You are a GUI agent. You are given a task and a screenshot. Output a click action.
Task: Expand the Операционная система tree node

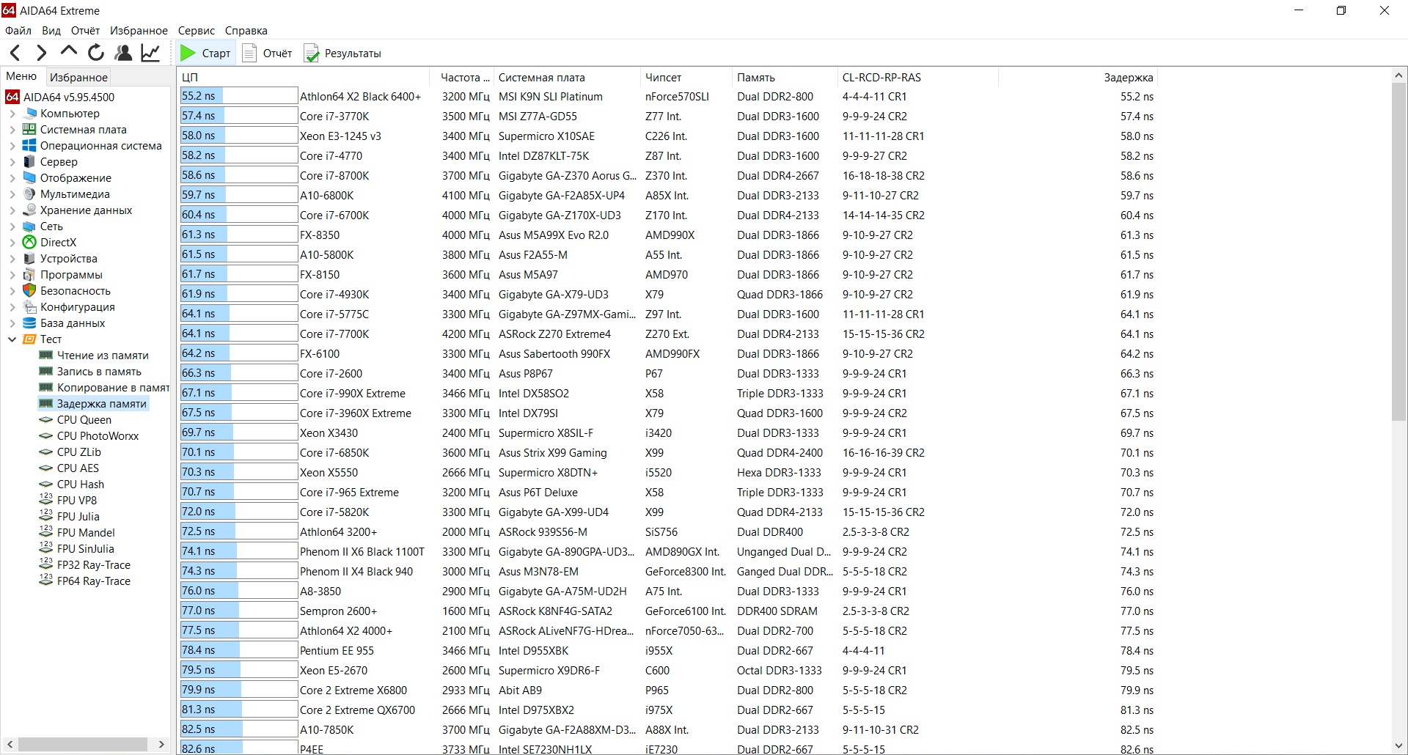[12, 146]
